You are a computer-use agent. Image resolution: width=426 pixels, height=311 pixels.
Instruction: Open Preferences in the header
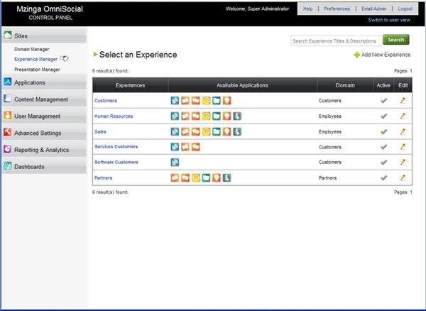point(337,9)
